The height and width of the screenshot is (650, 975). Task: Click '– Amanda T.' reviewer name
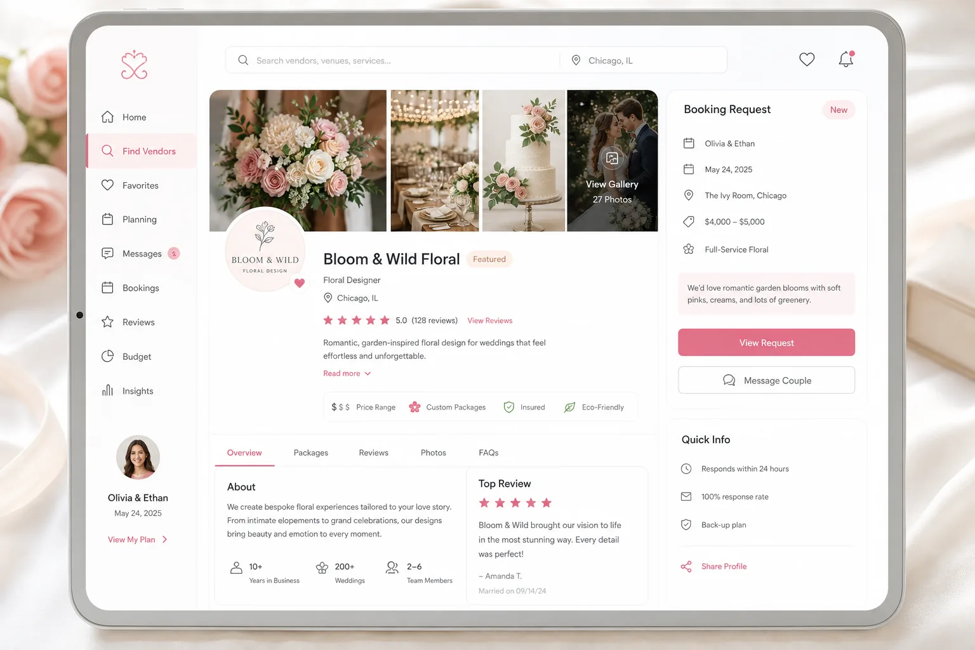pos(500,576)
